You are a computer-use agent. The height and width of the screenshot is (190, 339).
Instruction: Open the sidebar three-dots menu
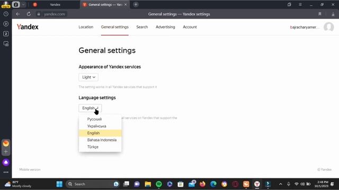click(6, 173)
